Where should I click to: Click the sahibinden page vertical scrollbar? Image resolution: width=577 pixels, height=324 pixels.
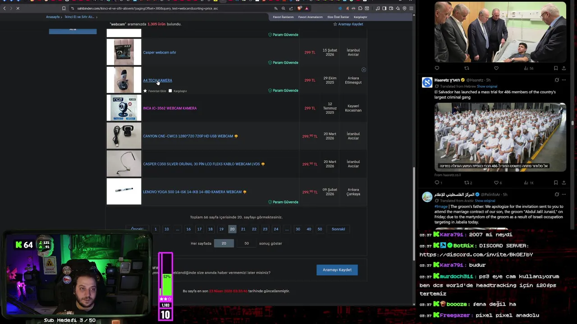[414, 214]
